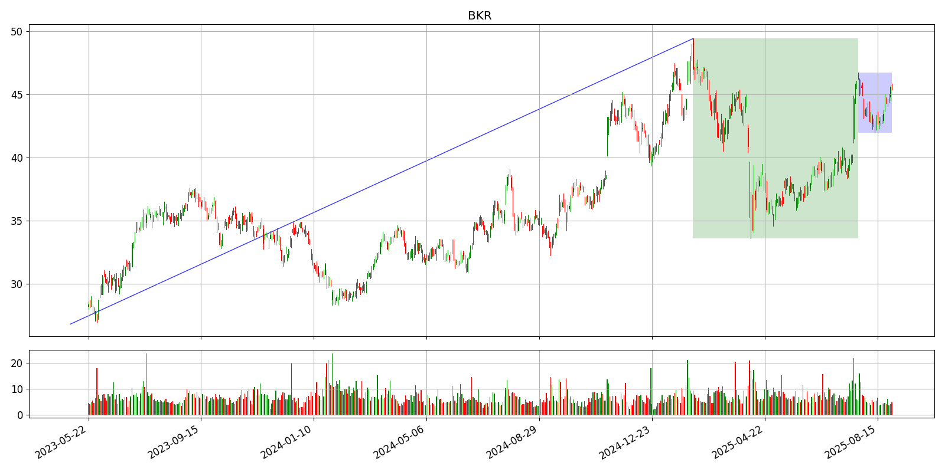The width and height of the screenshot is (945, 472).
Task: Click the 2023-05-22 date label
Action: [61, 442]
